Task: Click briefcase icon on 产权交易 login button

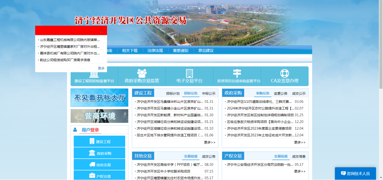Action: point(92,175)
